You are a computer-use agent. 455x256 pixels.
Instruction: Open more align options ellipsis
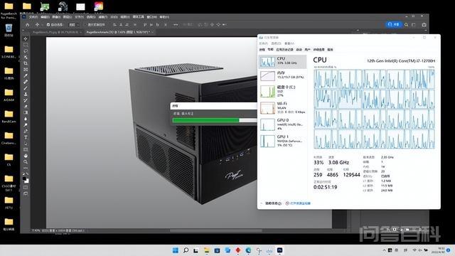(176, 25)
